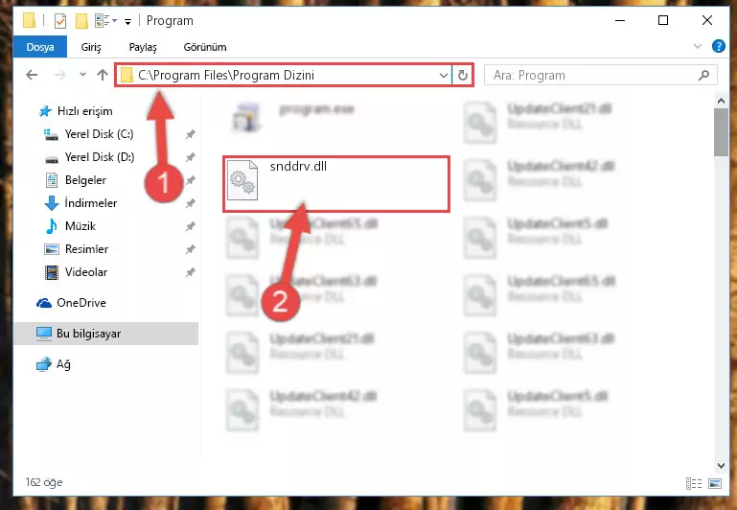Toggle pin on İndirmeler entry
The height and width of the screenshot is (510, 737).
pos(190,203)
